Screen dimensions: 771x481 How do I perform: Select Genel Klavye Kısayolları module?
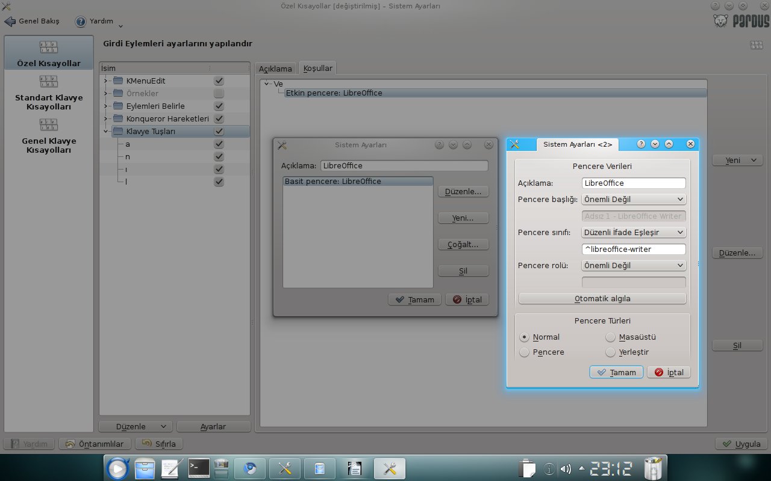(x=49, y=136)
